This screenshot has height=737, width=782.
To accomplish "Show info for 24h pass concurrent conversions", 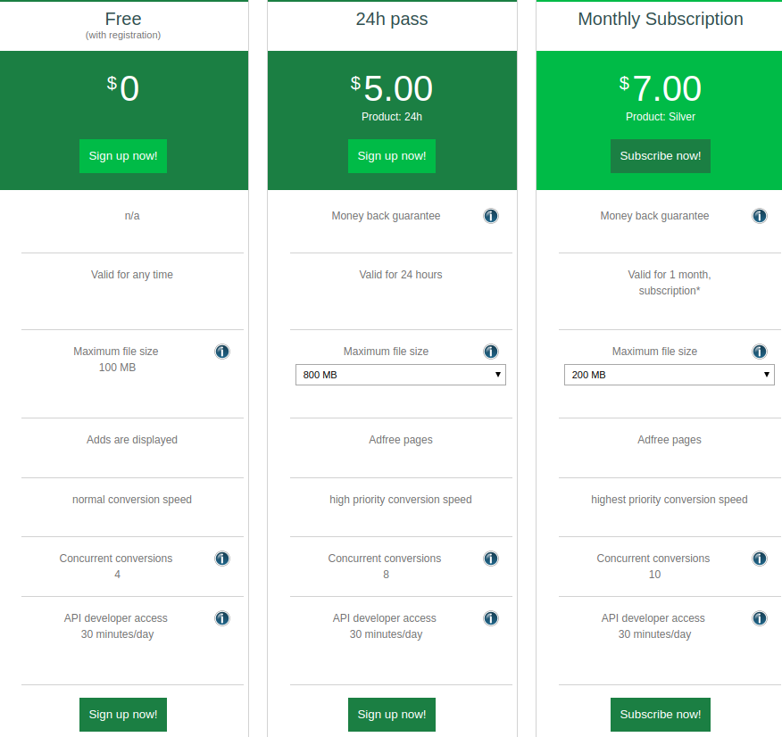I will [x=491, y=559].
